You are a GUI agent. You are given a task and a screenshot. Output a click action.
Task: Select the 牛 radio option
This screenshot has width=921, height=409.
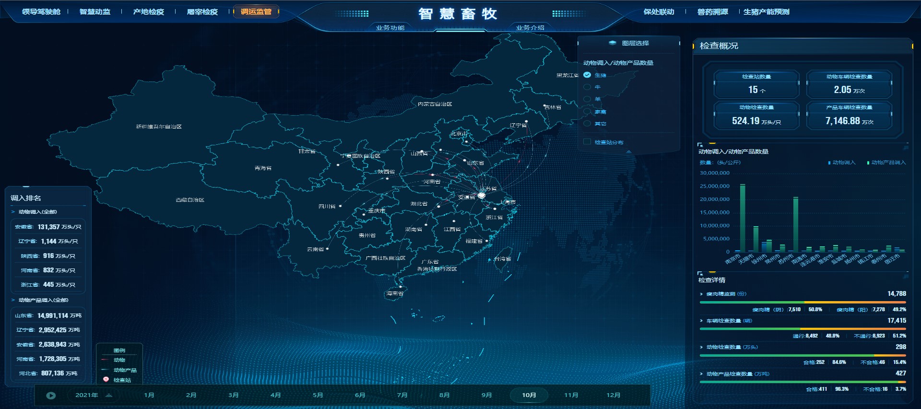[x=587, y=87]
